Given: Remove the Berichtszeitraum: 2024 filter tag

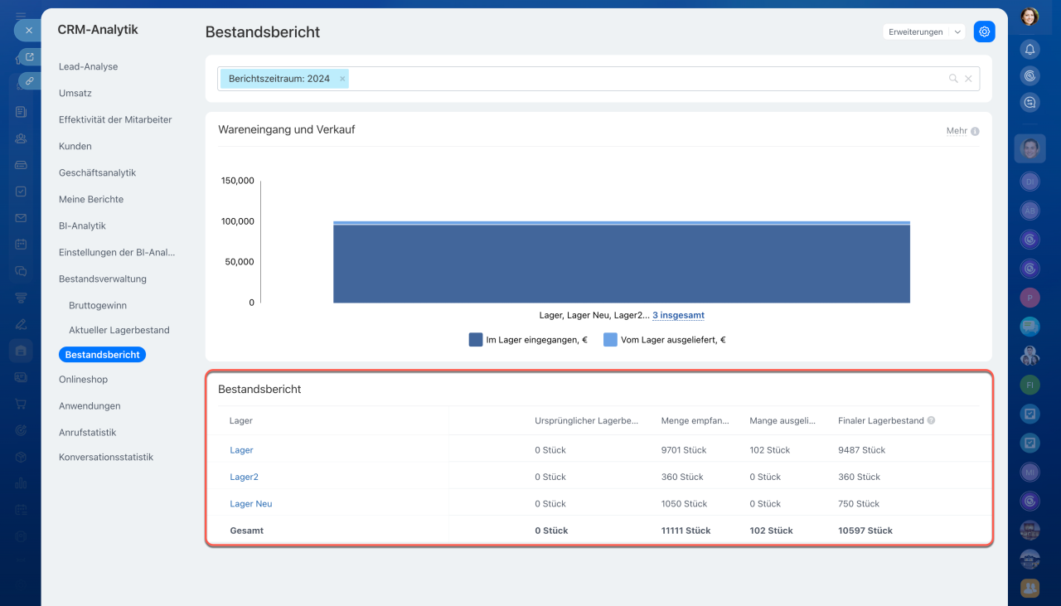Looking at the screenshot, I should click(x=342, y=79).
